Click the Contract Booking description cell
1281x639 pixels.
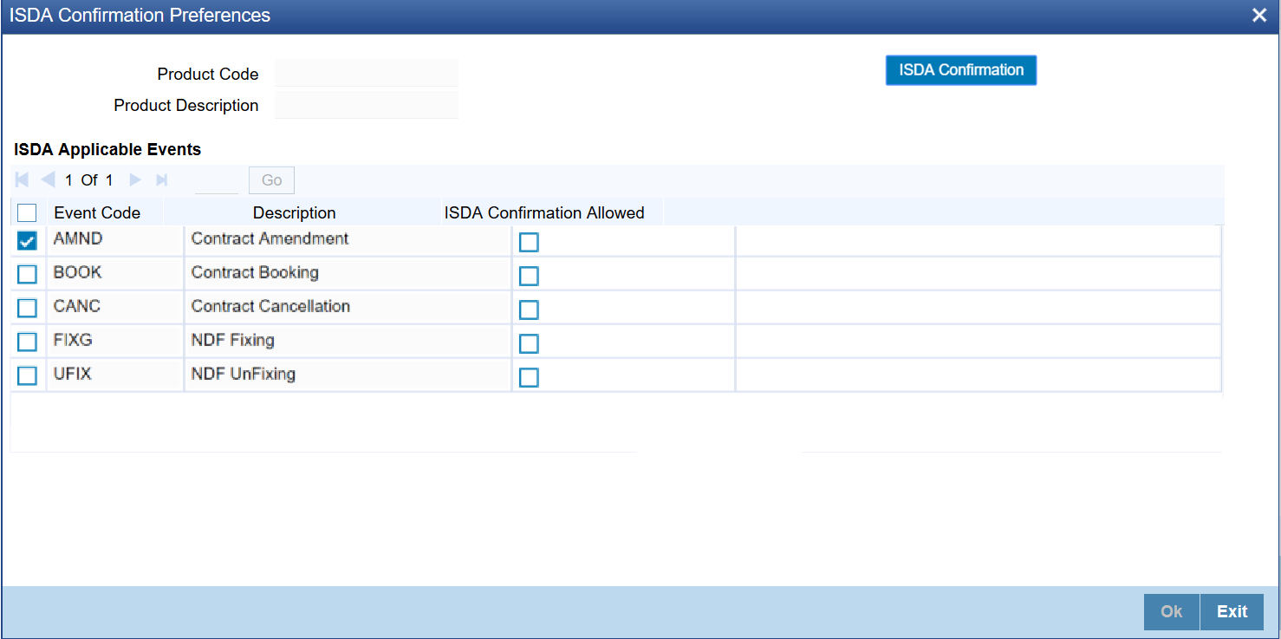pyautogui.click(x=348, y=274)
